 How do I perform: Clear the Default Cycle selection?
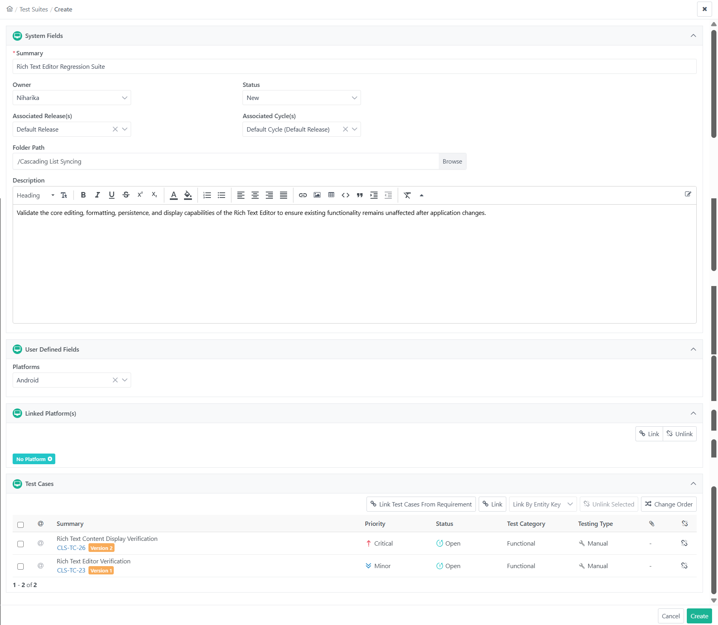[345, 129]
